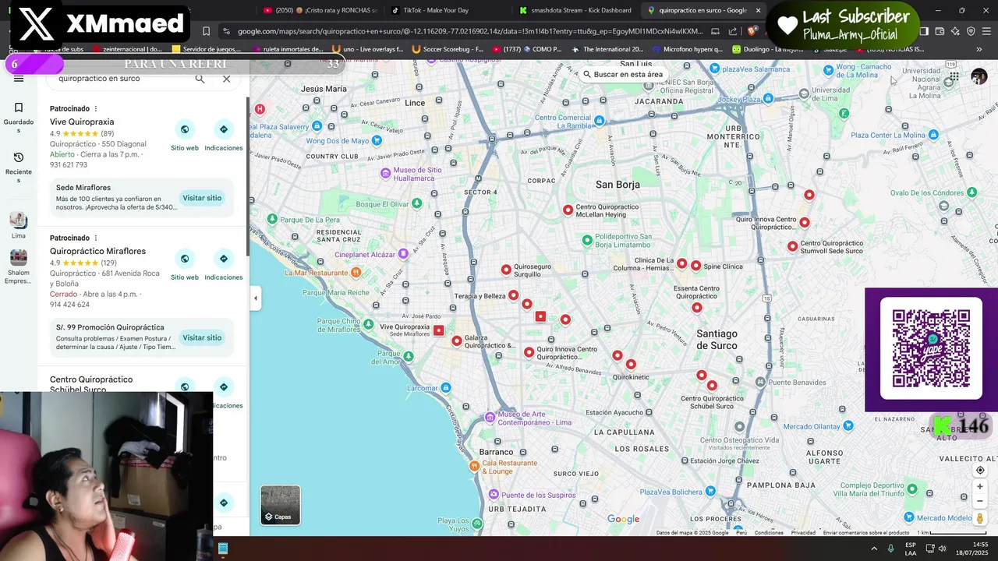The height and width of the screenshot is (561, 998).
Task: Click the Privacidad footer link
Action: pyautogui.click(x=803, y=533)
